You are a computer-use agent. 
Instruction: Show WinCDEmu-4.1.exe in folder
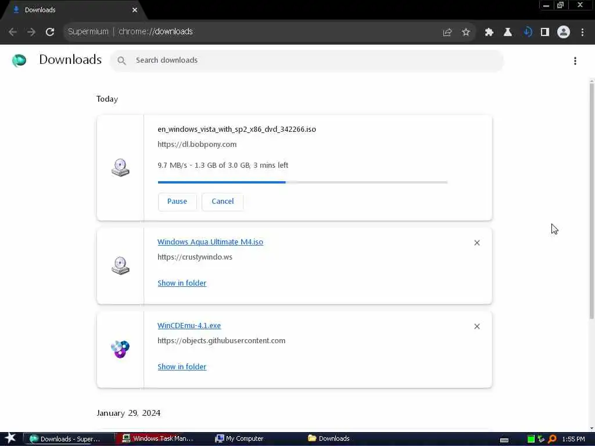(x=182, y=367)
